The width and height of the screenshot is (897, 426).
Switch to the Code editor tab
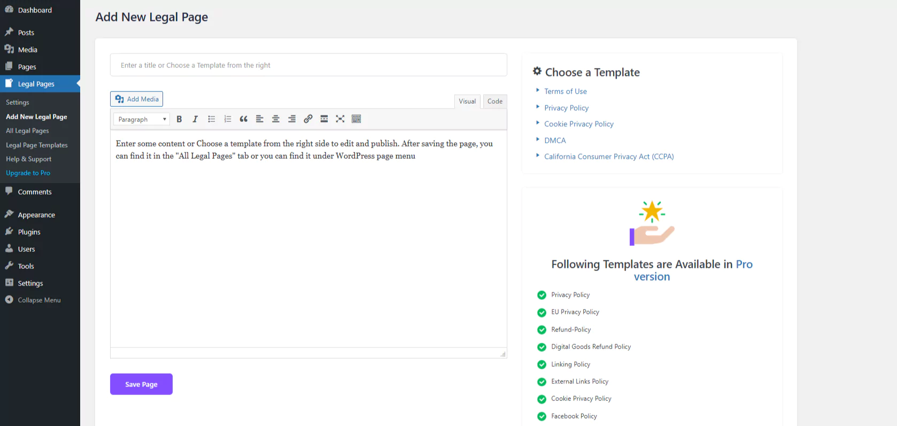[495, 101]
